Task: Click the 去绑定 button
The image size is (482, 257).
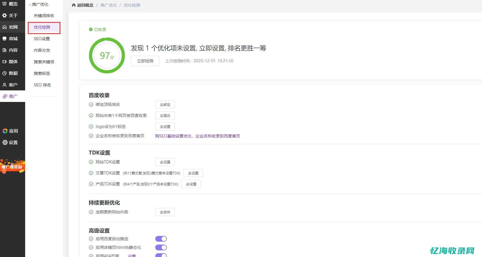Action: click(x=165, y=105)
